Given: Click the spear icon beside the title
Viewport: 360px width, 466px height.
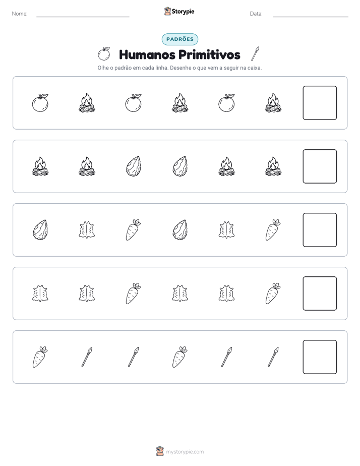Looking at the screenshot, I should pyautogui.click(x=255, y=54).
